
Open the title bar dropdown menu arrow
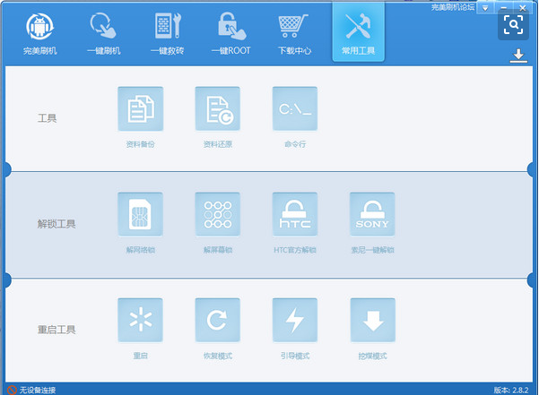(485, 8)
